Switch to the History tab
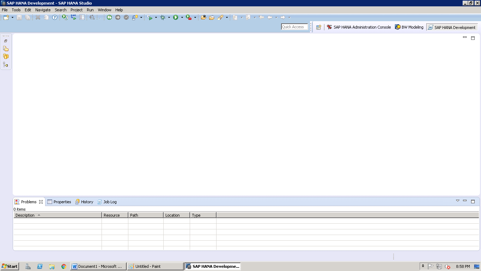 click(84, 202)
